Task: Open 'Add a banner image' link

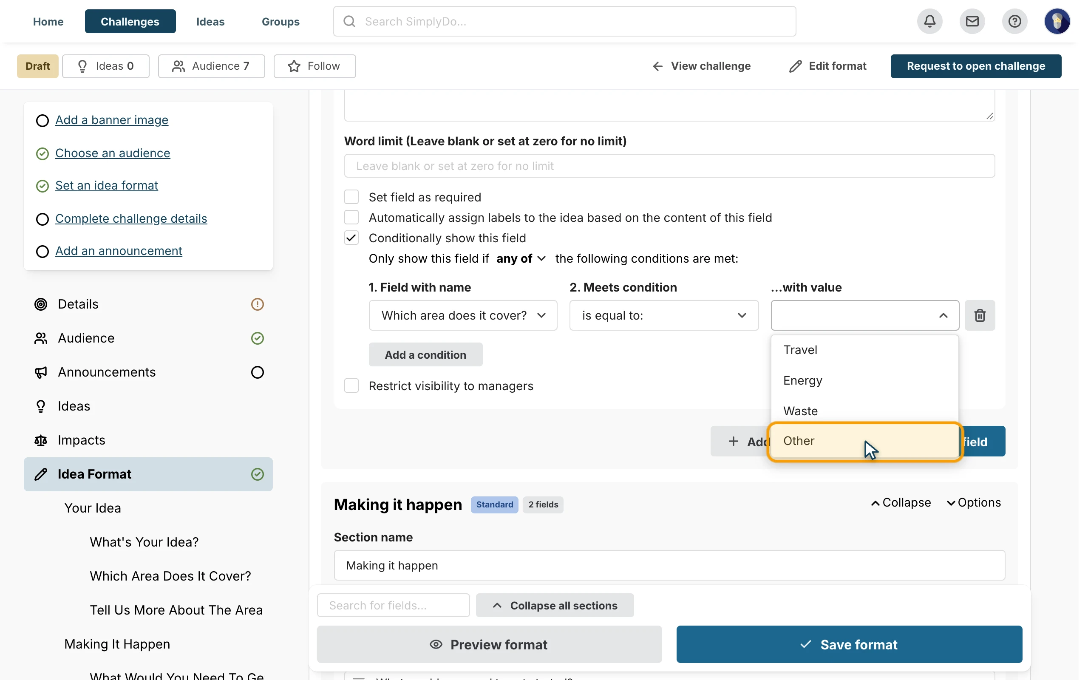Action: pos(111,120)
